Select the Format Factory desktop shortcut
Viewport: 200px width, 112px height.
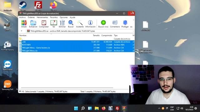(x=7, y=46)
